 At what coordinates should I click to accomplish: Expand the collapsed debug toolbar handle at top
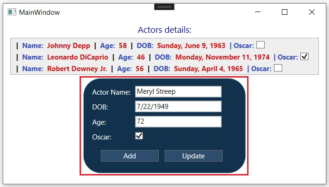pyautogui.click(x=164, y=7)
